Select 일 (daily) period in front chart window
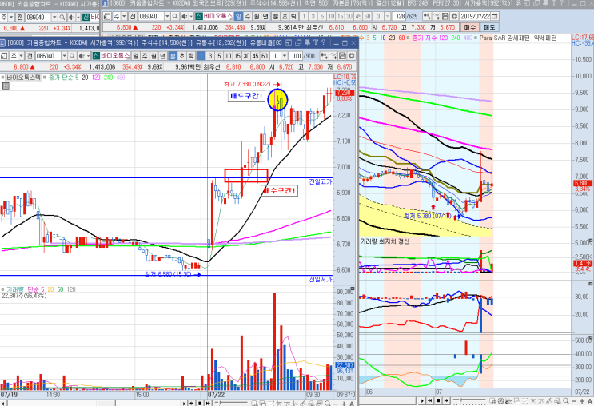The height and width of the screenshot is (406, 594). coord(136,56)
